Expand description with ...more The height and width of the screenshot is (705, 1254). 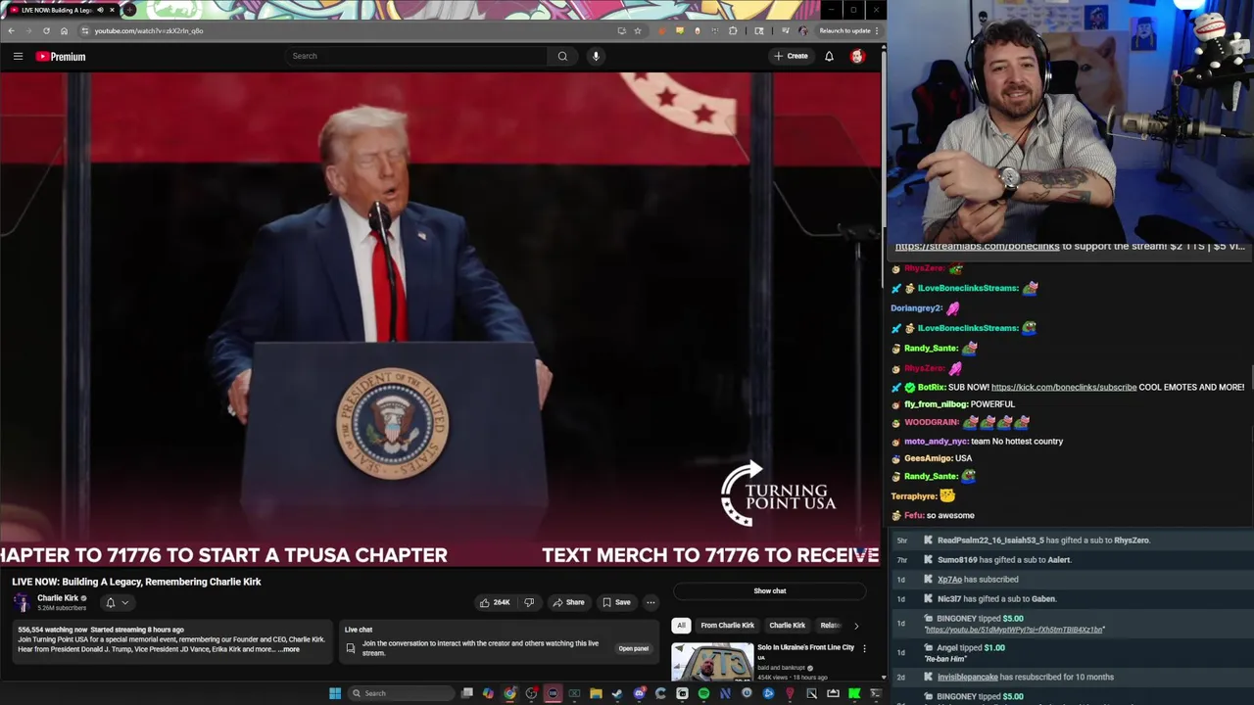click(289, 649)
